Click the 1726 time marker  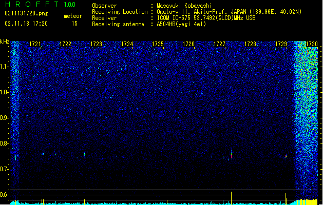188,44
